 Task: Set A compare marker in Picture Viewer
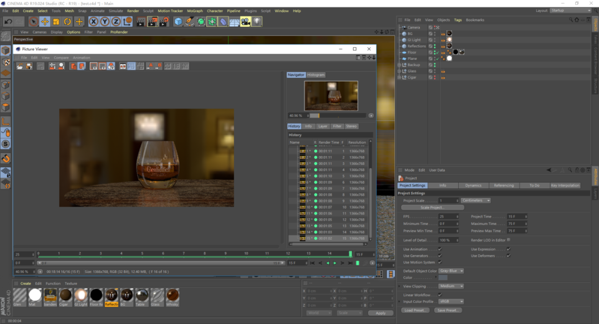(150, 66)
